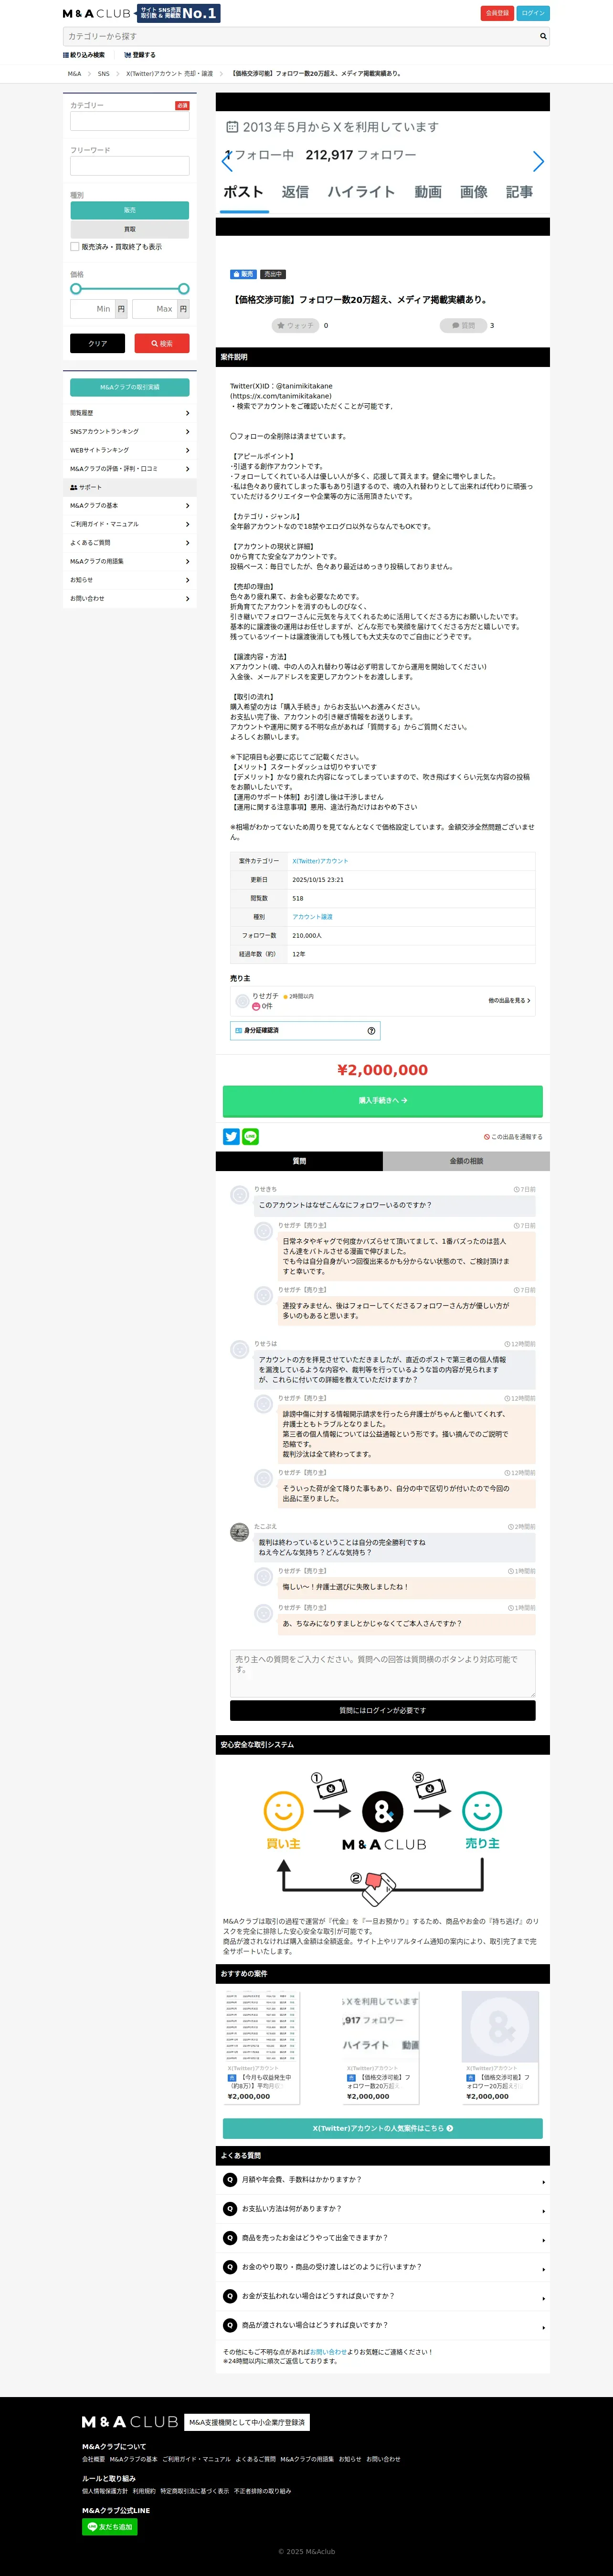
Task: Click the クリア button in filters
Action: (x=97, y=343)
